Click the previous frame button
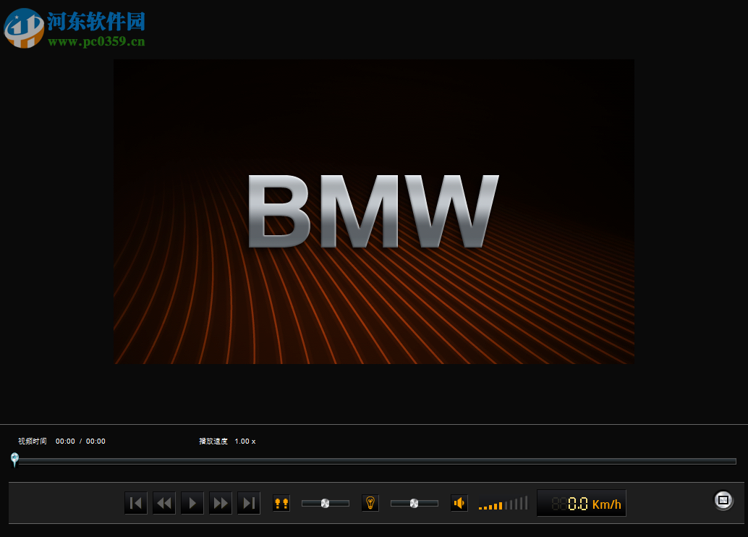 tap(135, 503)
